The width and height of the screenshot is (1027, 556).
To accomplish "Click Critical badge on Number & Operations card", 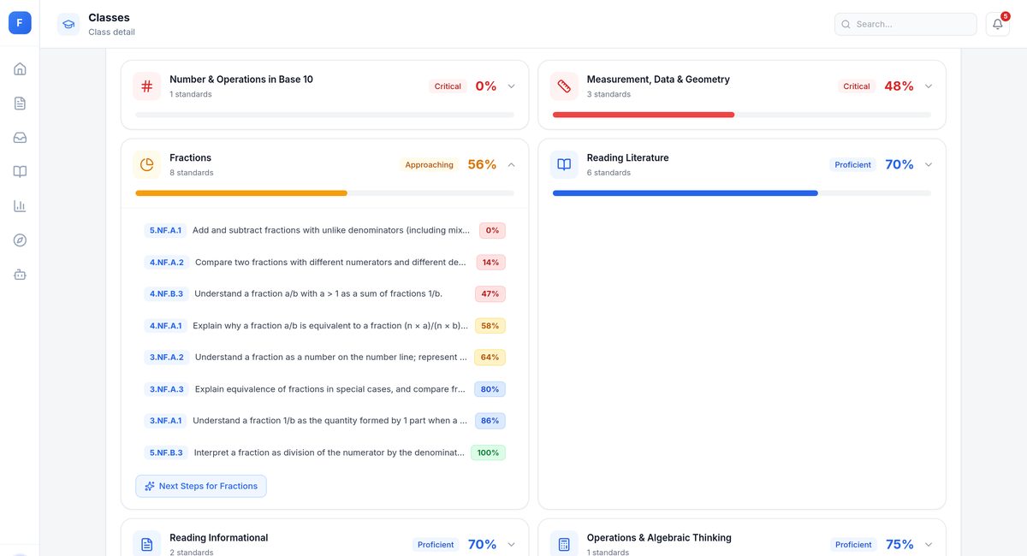I will click(448, 86).
